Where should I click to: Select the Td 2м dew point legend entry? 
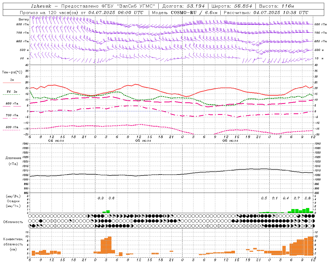12,92
